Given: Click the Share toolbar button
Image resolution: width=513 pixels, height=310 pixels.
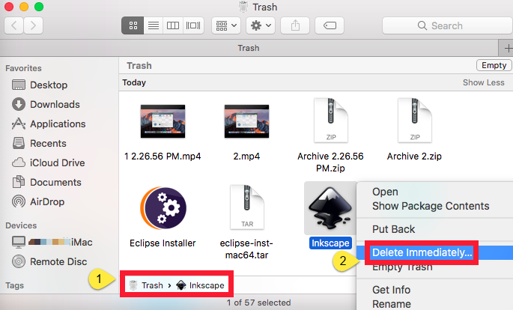Looking at the screenshot, I should click(x=295, y=25).
